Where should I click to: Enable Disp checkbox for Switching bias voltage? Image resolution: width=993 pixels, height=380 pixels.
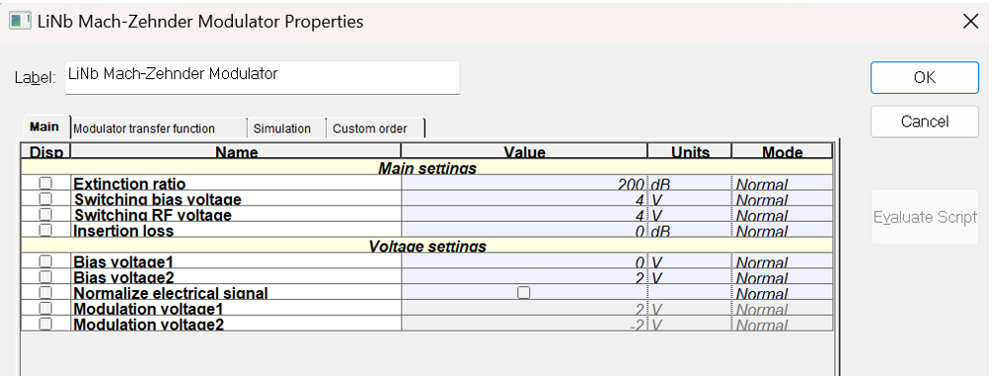point(46,199)
